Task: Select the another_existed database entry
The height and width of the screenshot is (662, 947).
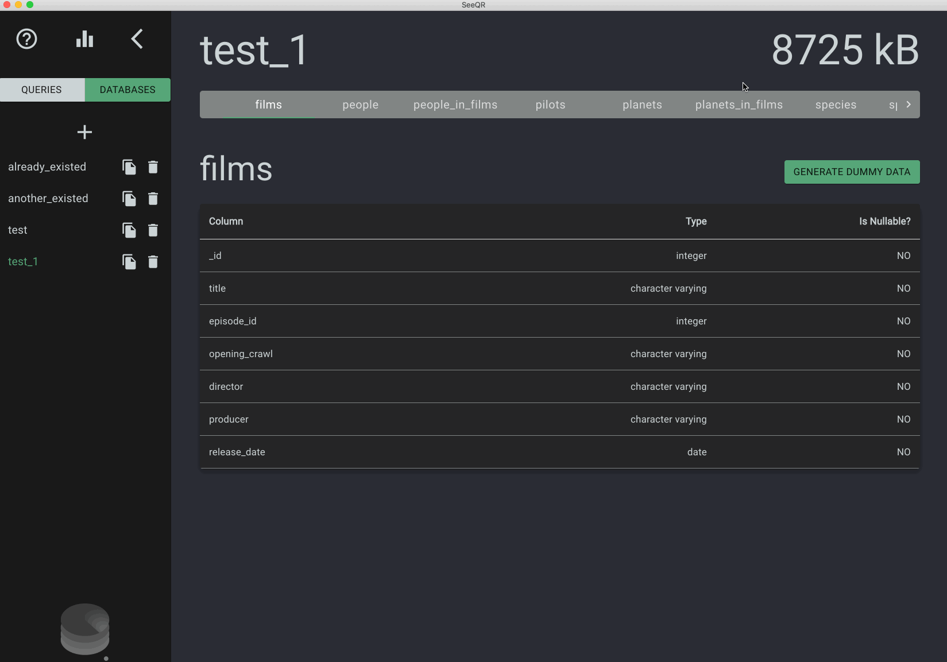Action: (48, 198)
